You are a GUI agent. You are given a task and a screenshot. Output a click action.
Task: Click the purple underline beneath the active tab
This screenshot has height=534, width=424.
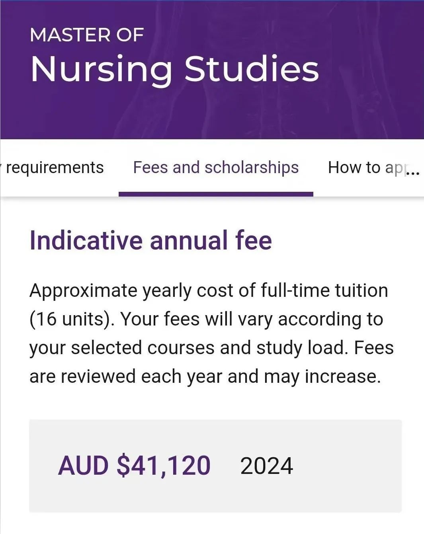[216, 194]
